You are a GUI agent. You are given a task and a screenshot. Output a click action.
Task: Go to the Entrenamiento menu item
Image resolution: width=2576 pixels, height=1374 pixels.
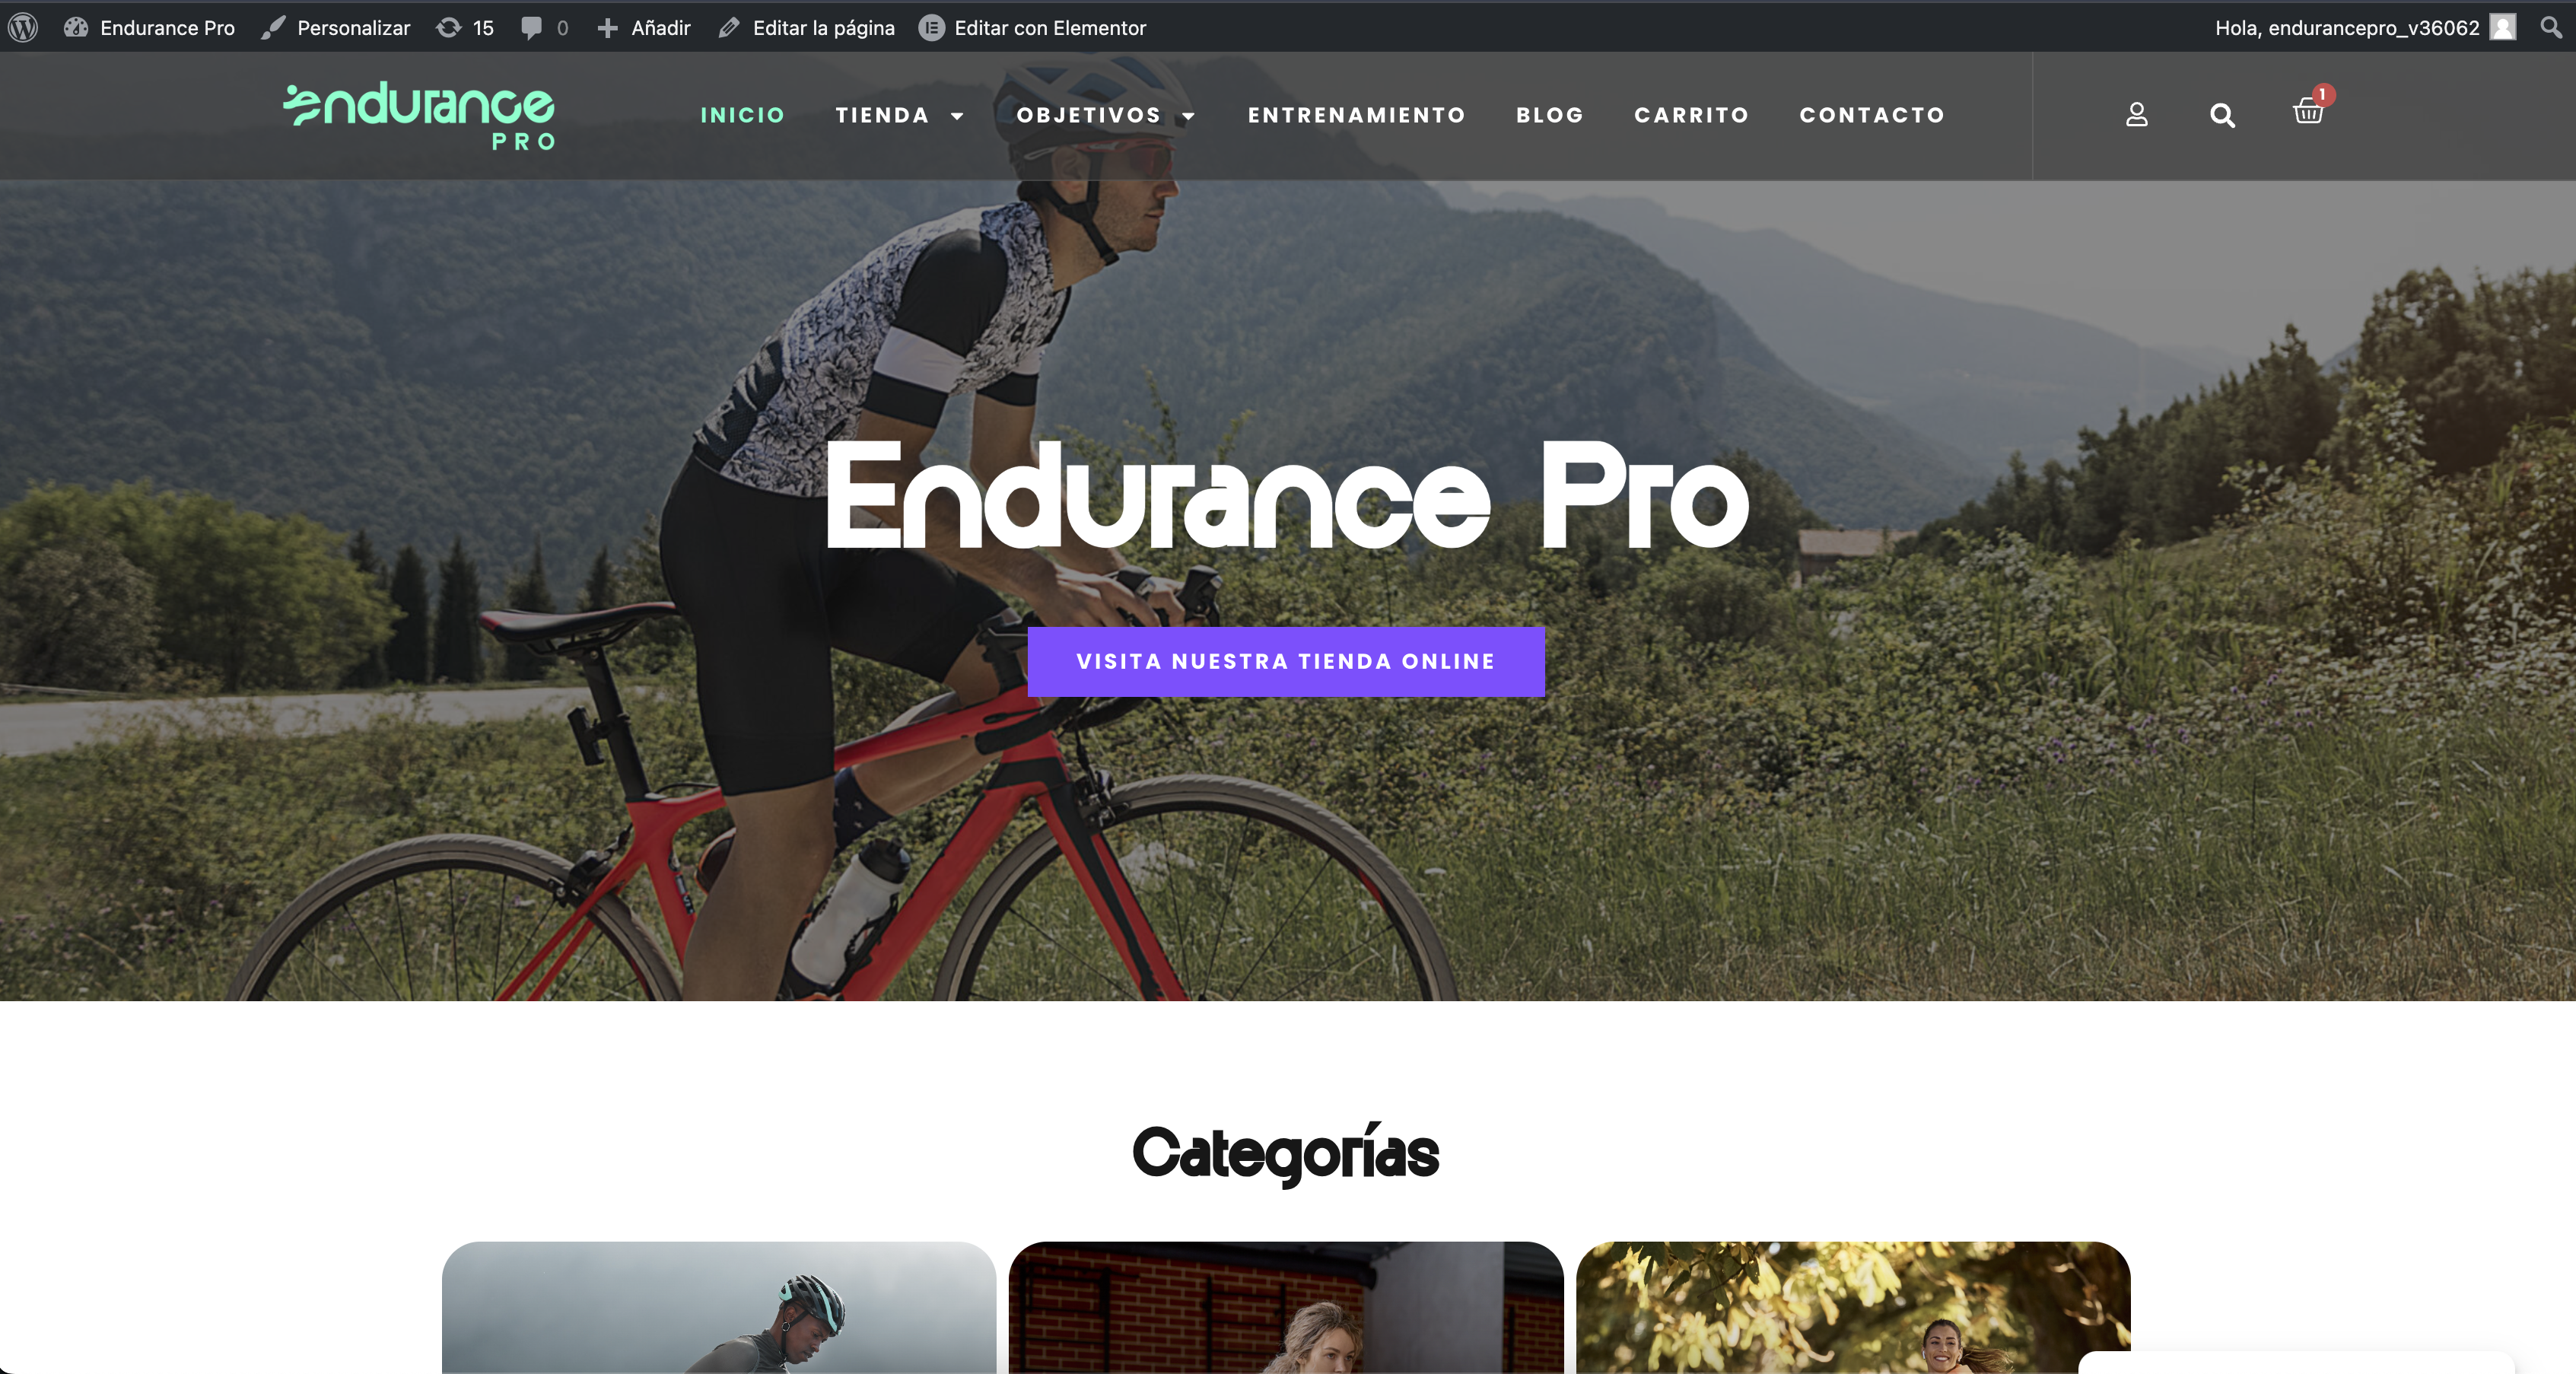(1356, 115)
